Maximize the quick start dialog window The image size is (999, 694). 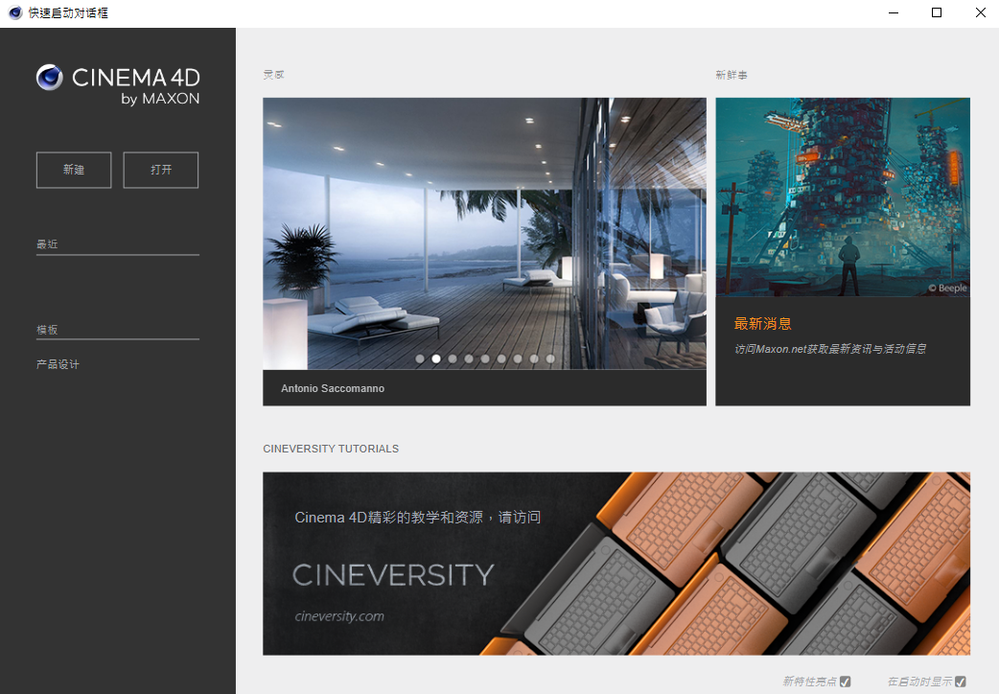point(937,12)
